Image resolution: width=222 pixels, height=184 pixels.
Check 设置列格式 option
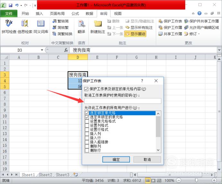(x=87, y=125)
